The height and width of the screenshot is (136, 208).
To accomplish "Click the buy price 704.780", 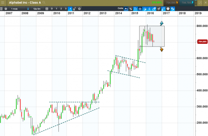I will 187,3.
